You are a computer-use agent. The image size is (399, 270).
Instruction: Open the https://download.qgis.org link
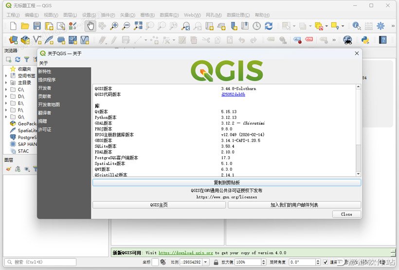(186, 252)
